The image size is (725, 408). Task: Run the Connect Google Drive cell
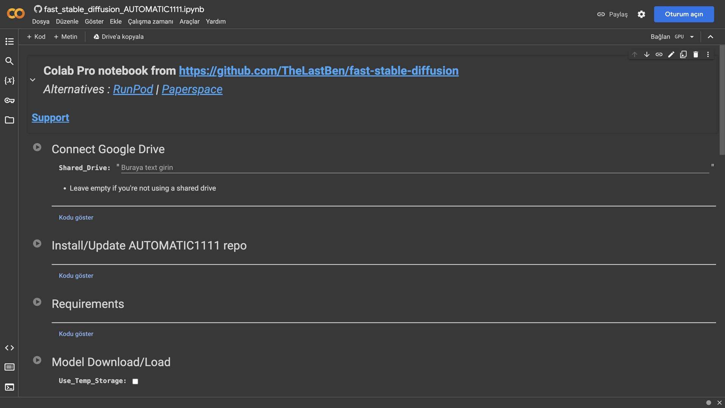pos(37,147)
